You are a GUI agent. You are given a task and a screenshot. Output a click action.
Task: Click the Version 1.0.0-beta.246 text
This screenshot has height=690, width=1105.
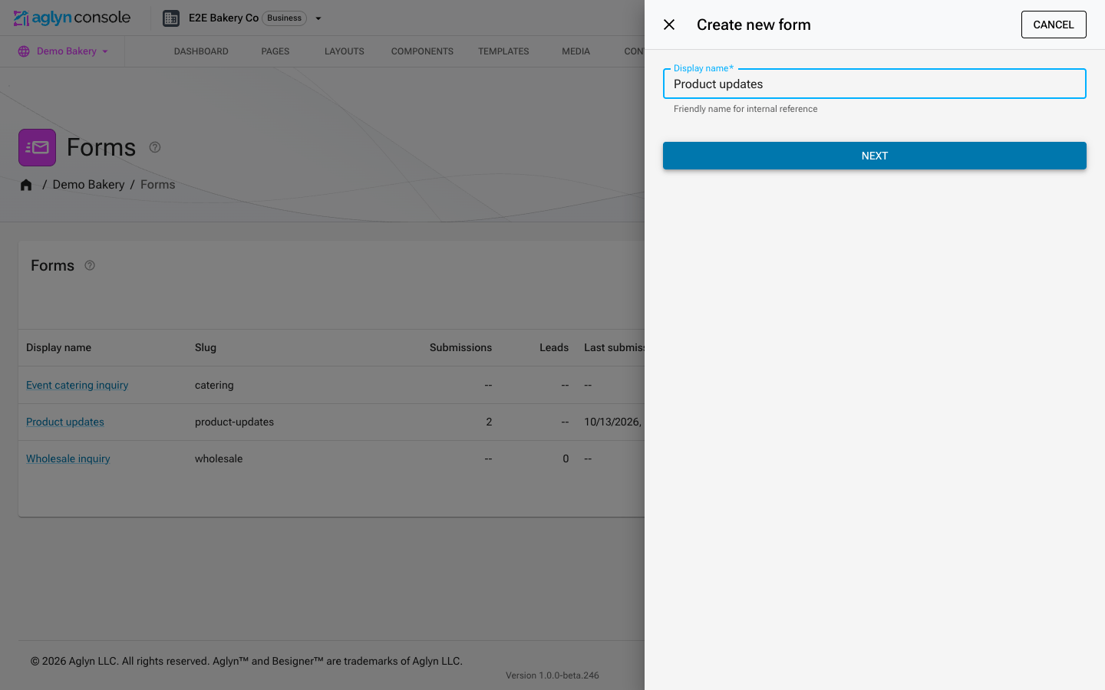point(552,675)
